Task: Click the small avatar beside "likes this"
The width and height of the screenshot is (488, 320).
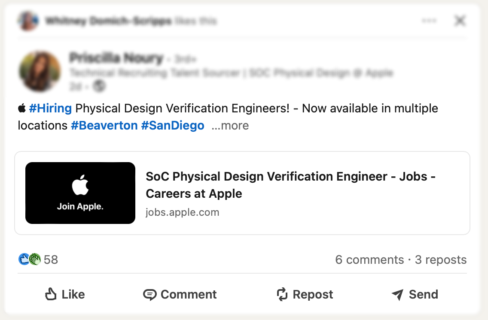Action: [27, 21]
